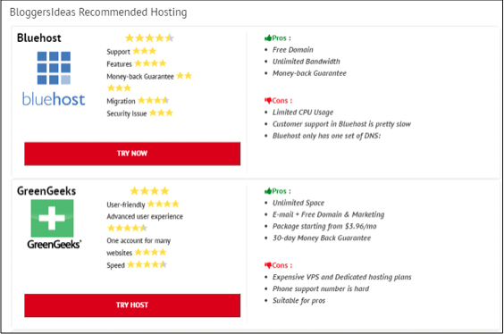This screenshot has height=334, width=504.
Task: Click the Migration star rating row
Action: [x=138, y=101]
